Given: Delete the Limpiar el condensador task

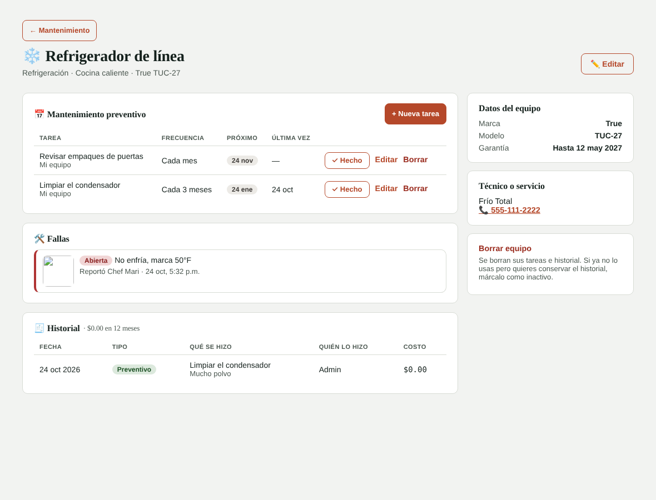Looking at the screenshot, I should click(x=415, y=188).
